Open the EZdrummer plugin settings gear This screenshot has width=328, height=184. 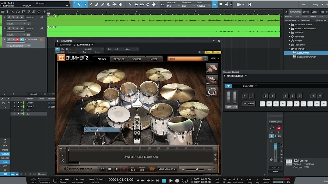tap(200, 52)
